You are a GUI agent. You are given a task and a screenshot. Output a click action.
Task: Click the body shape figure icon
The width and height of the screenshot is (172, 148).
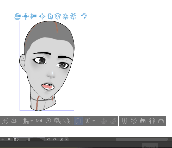click(x=87, y=121)
